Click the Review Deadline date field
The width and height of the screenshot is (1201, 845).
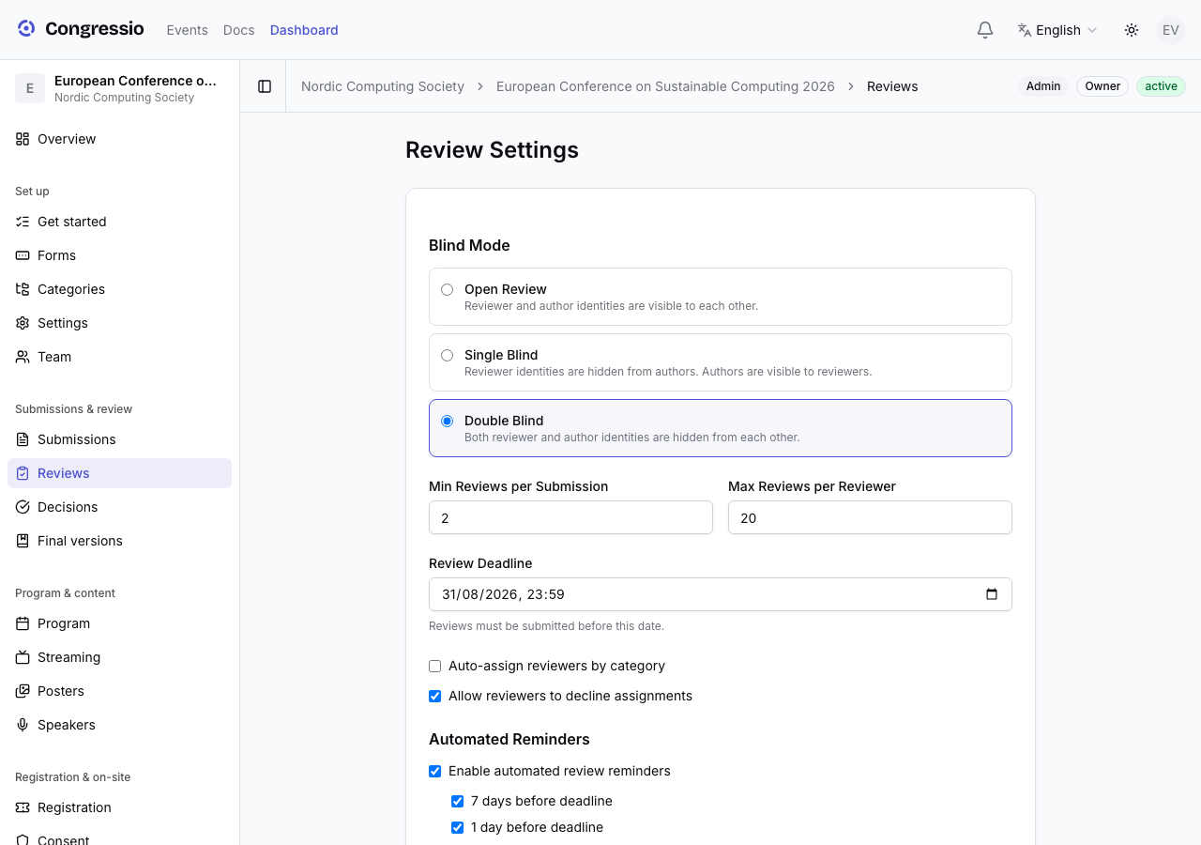tap(721, 594)
